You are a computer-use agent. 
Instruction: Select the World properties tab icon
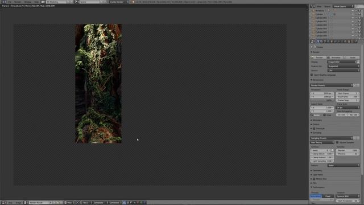[328, 42]
